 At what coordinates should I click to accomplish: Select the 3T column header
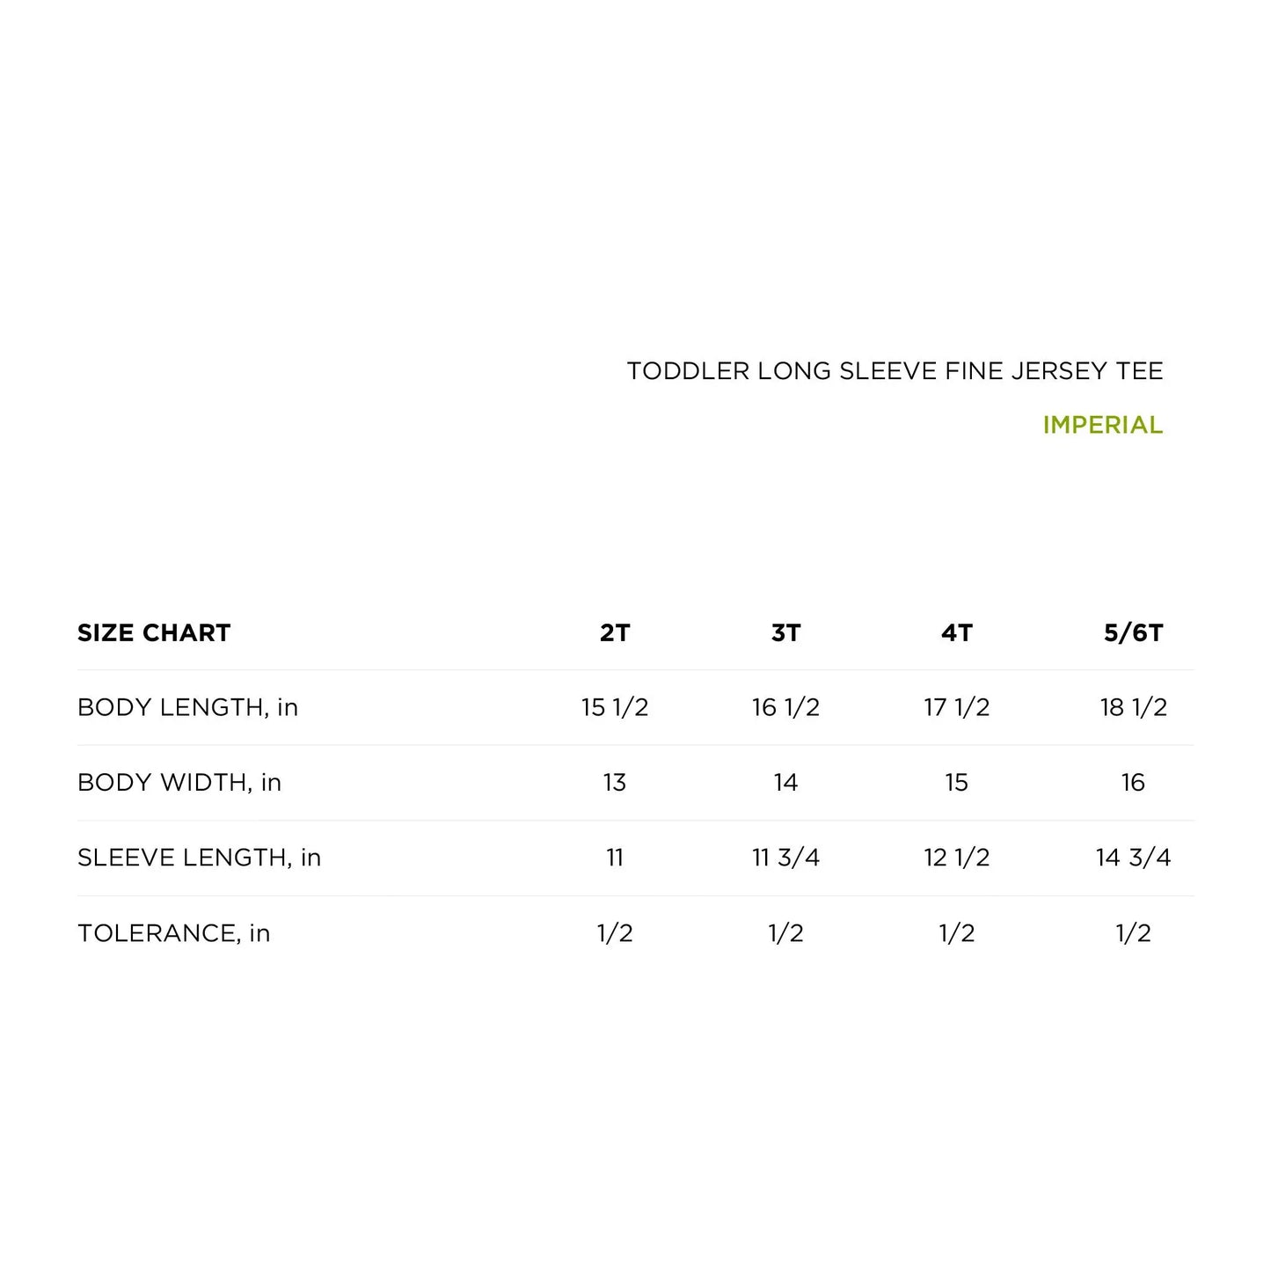pos(785,633)
